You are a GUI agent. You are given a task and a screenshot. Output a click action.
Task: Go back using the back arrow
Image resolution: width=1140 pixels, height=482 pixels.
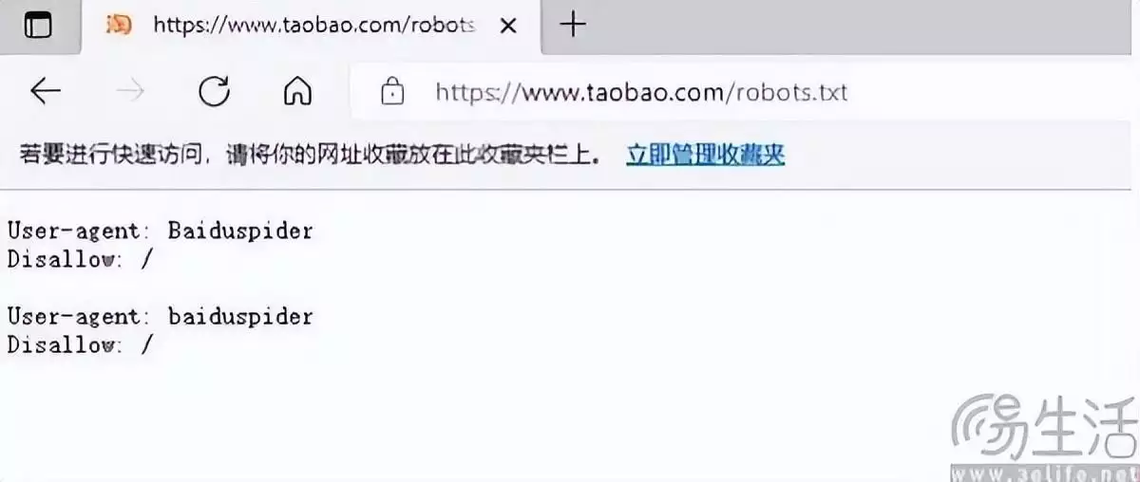pos(45,91)
